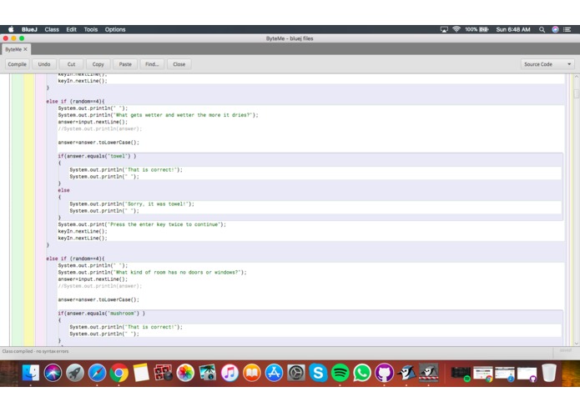Click the 'Sorry, it was towel!' println line
Image resolution: width=580 pixels, height=412 pixels.
132,203
